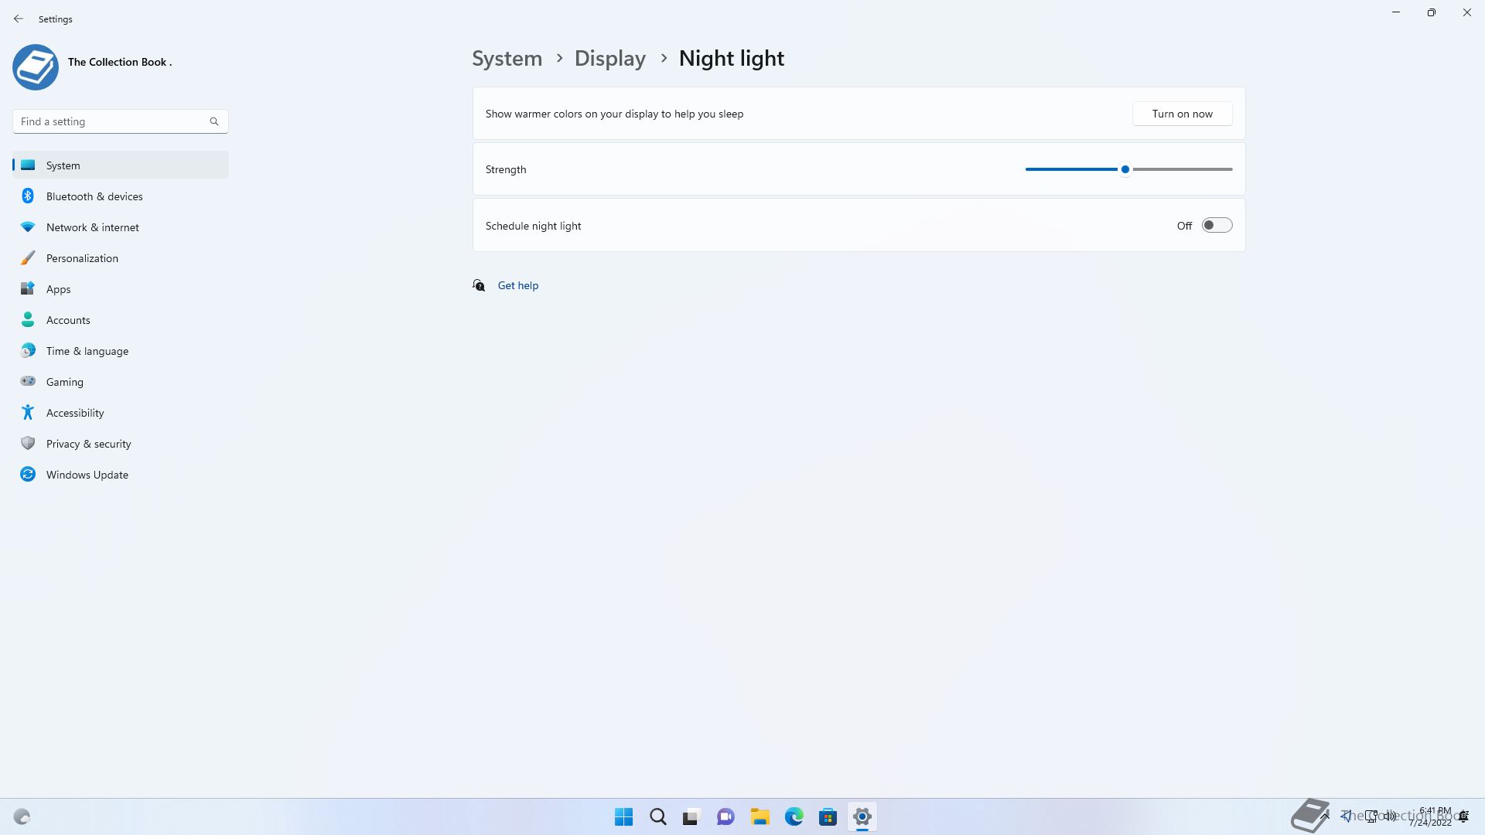Open Apps settings category
Image resolution: width=1485 pixels, height=835 pixels.
point(121,288)
